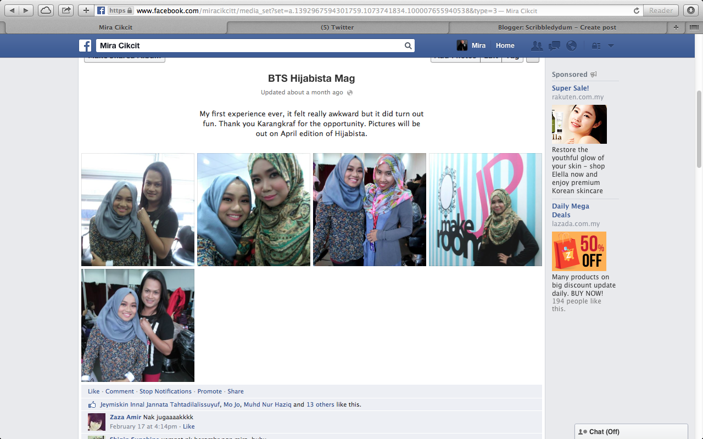Open the privacy shortcuts lock icon
703x439 pixels.
coord(596,46)
